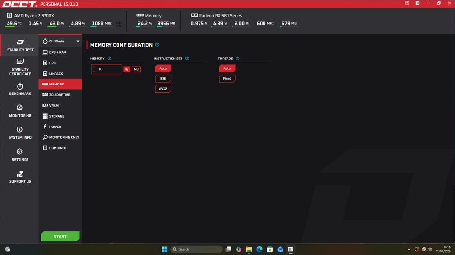Take a screenshot with the camera icon
This screenshot has height=255, width=455.
[418, 3]
